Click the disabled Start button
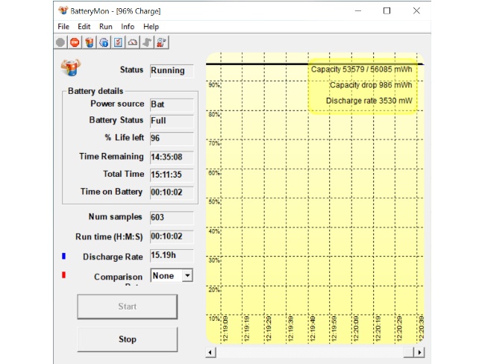The width and height of the screenshot is (485, 364). [127, 307]
